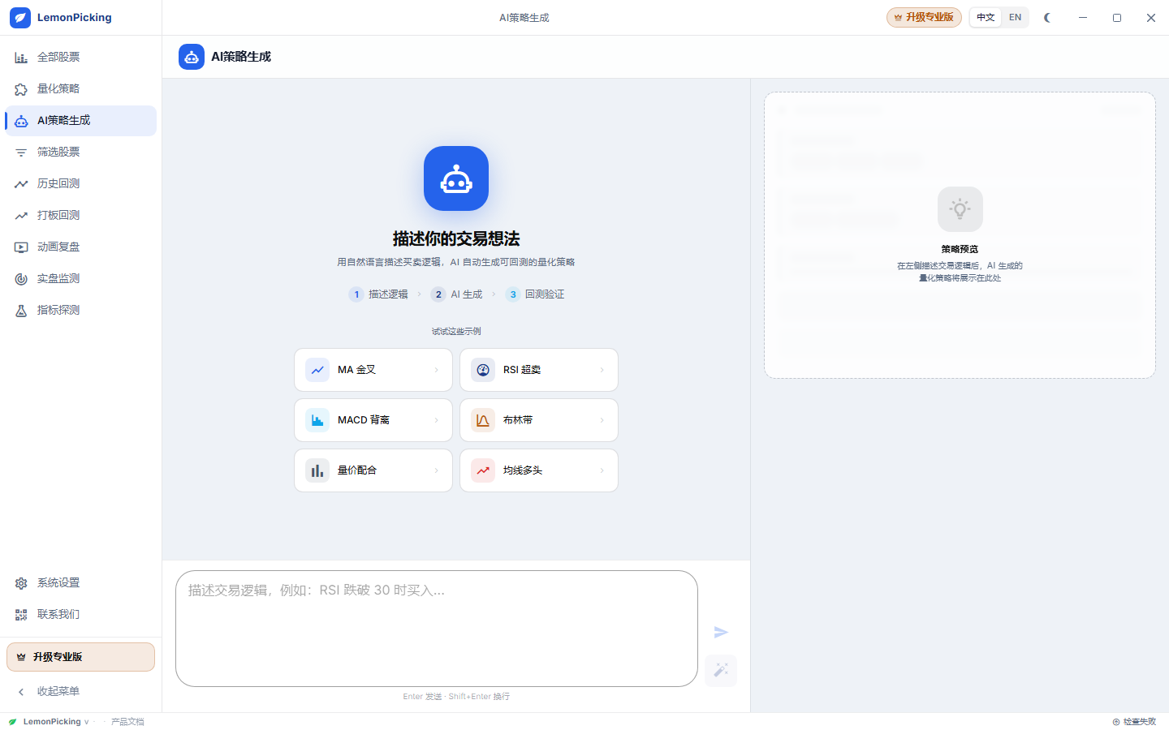
Task: Click the 指标探测 flask icon
Action: 21,311
